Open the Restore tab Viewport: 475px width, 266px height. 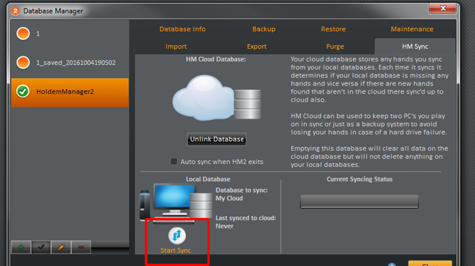point(333,29)
